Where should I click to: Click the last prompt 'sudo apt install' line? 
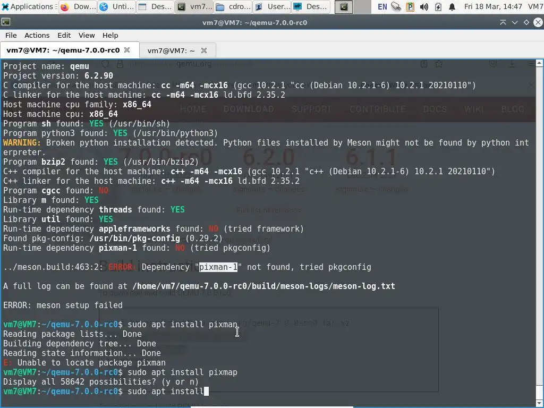click(106, 392)
